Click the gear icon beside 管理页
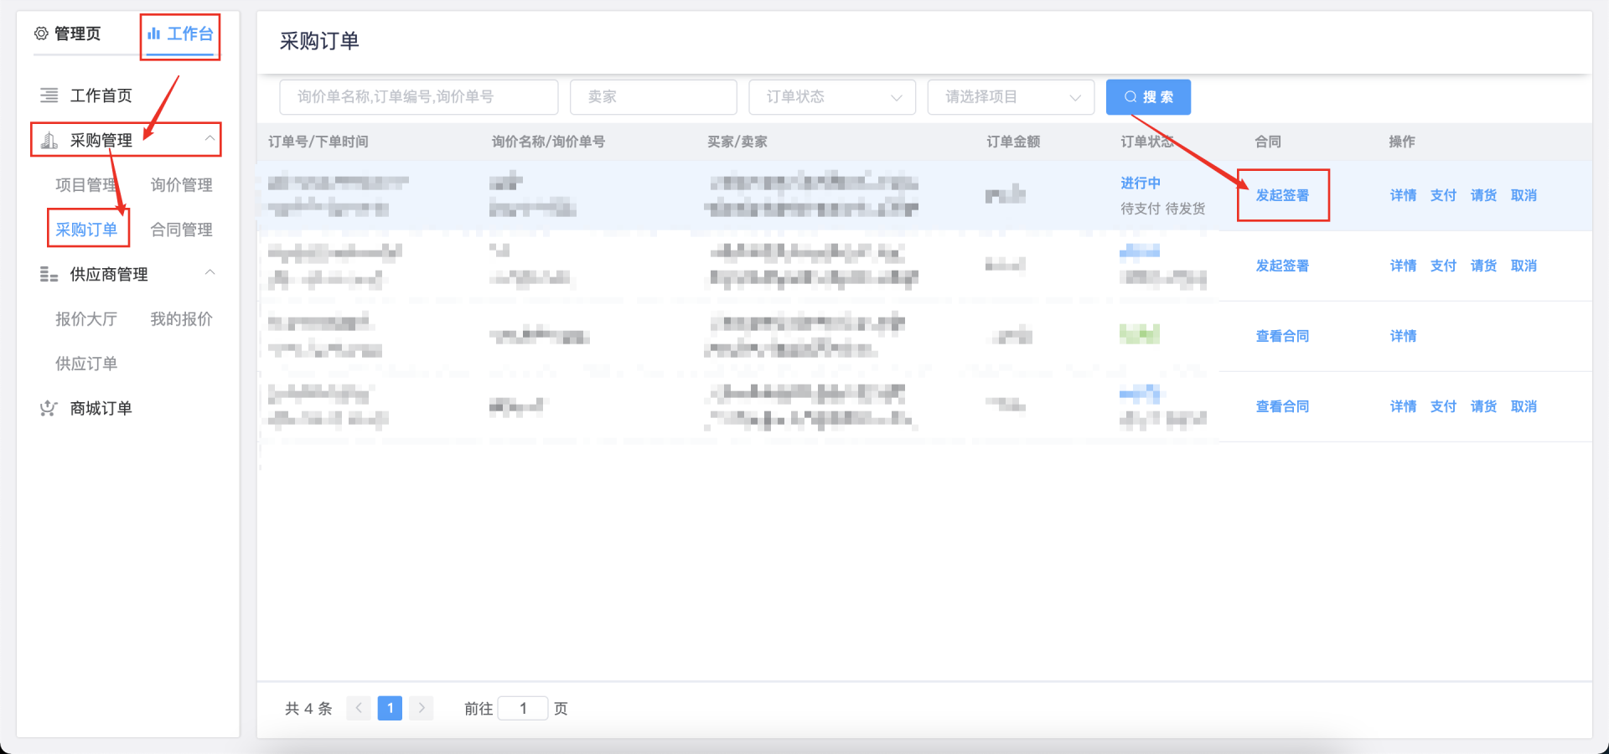1609x754 pixels. pos(41,34)
